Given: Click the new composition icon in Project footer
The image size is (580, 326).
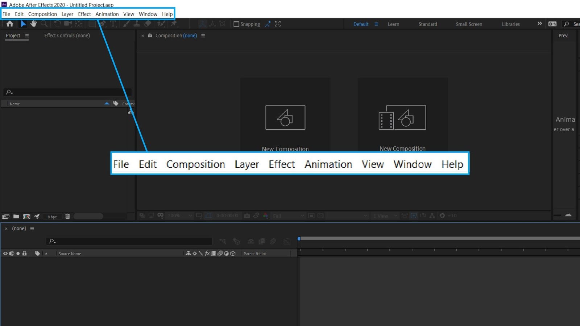Looking at the screenshot, I should click(x=26, y=217).
